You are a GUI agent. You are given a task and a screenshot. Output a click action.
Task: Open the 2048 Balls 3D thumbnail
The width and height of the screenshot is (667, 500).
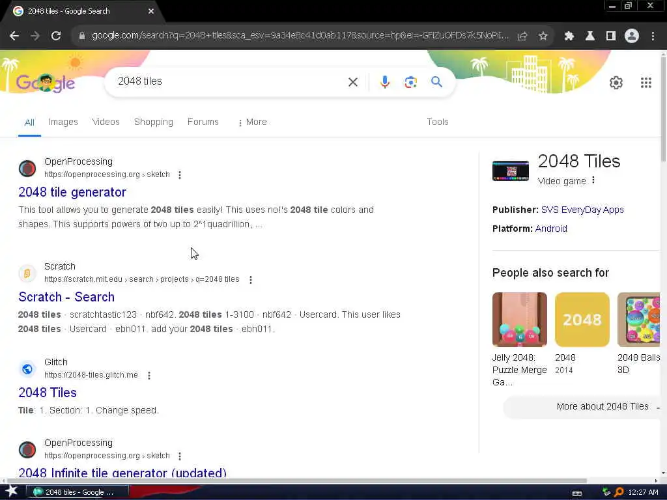[638, 320]
